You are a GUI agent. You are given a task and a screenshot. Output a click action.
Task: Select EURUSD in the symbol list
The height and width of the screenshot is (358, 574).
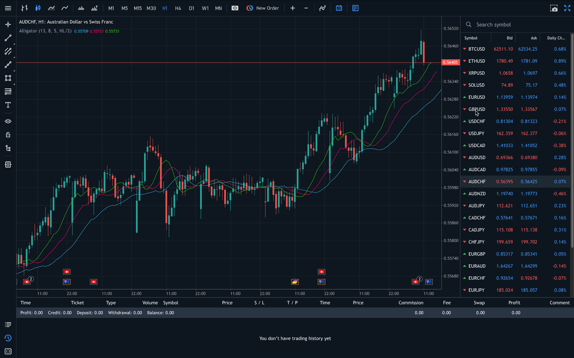[x=515, y=97]
